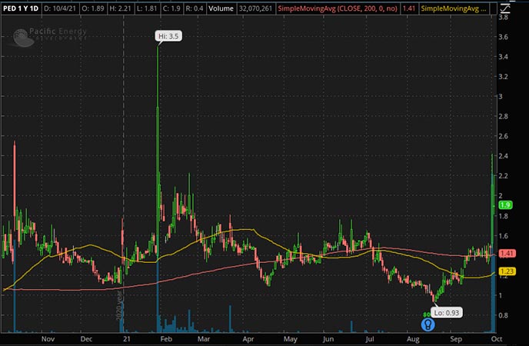This screenshot has height=346, width=529.
Task: Click the chart drawing tool icon top-right
Action: 505,8
